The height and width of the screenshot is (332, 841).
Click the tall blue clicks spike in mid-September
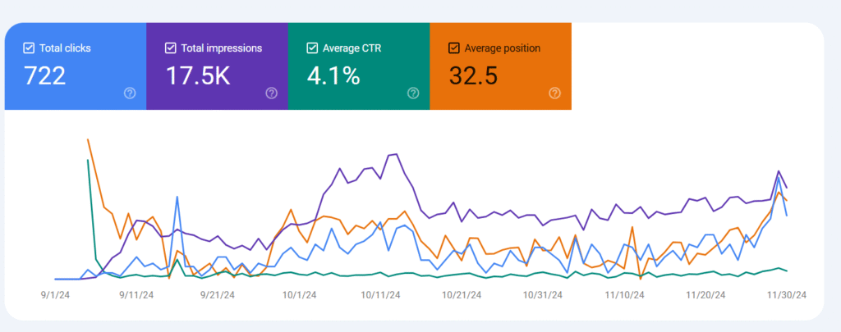tap(177, 197)
